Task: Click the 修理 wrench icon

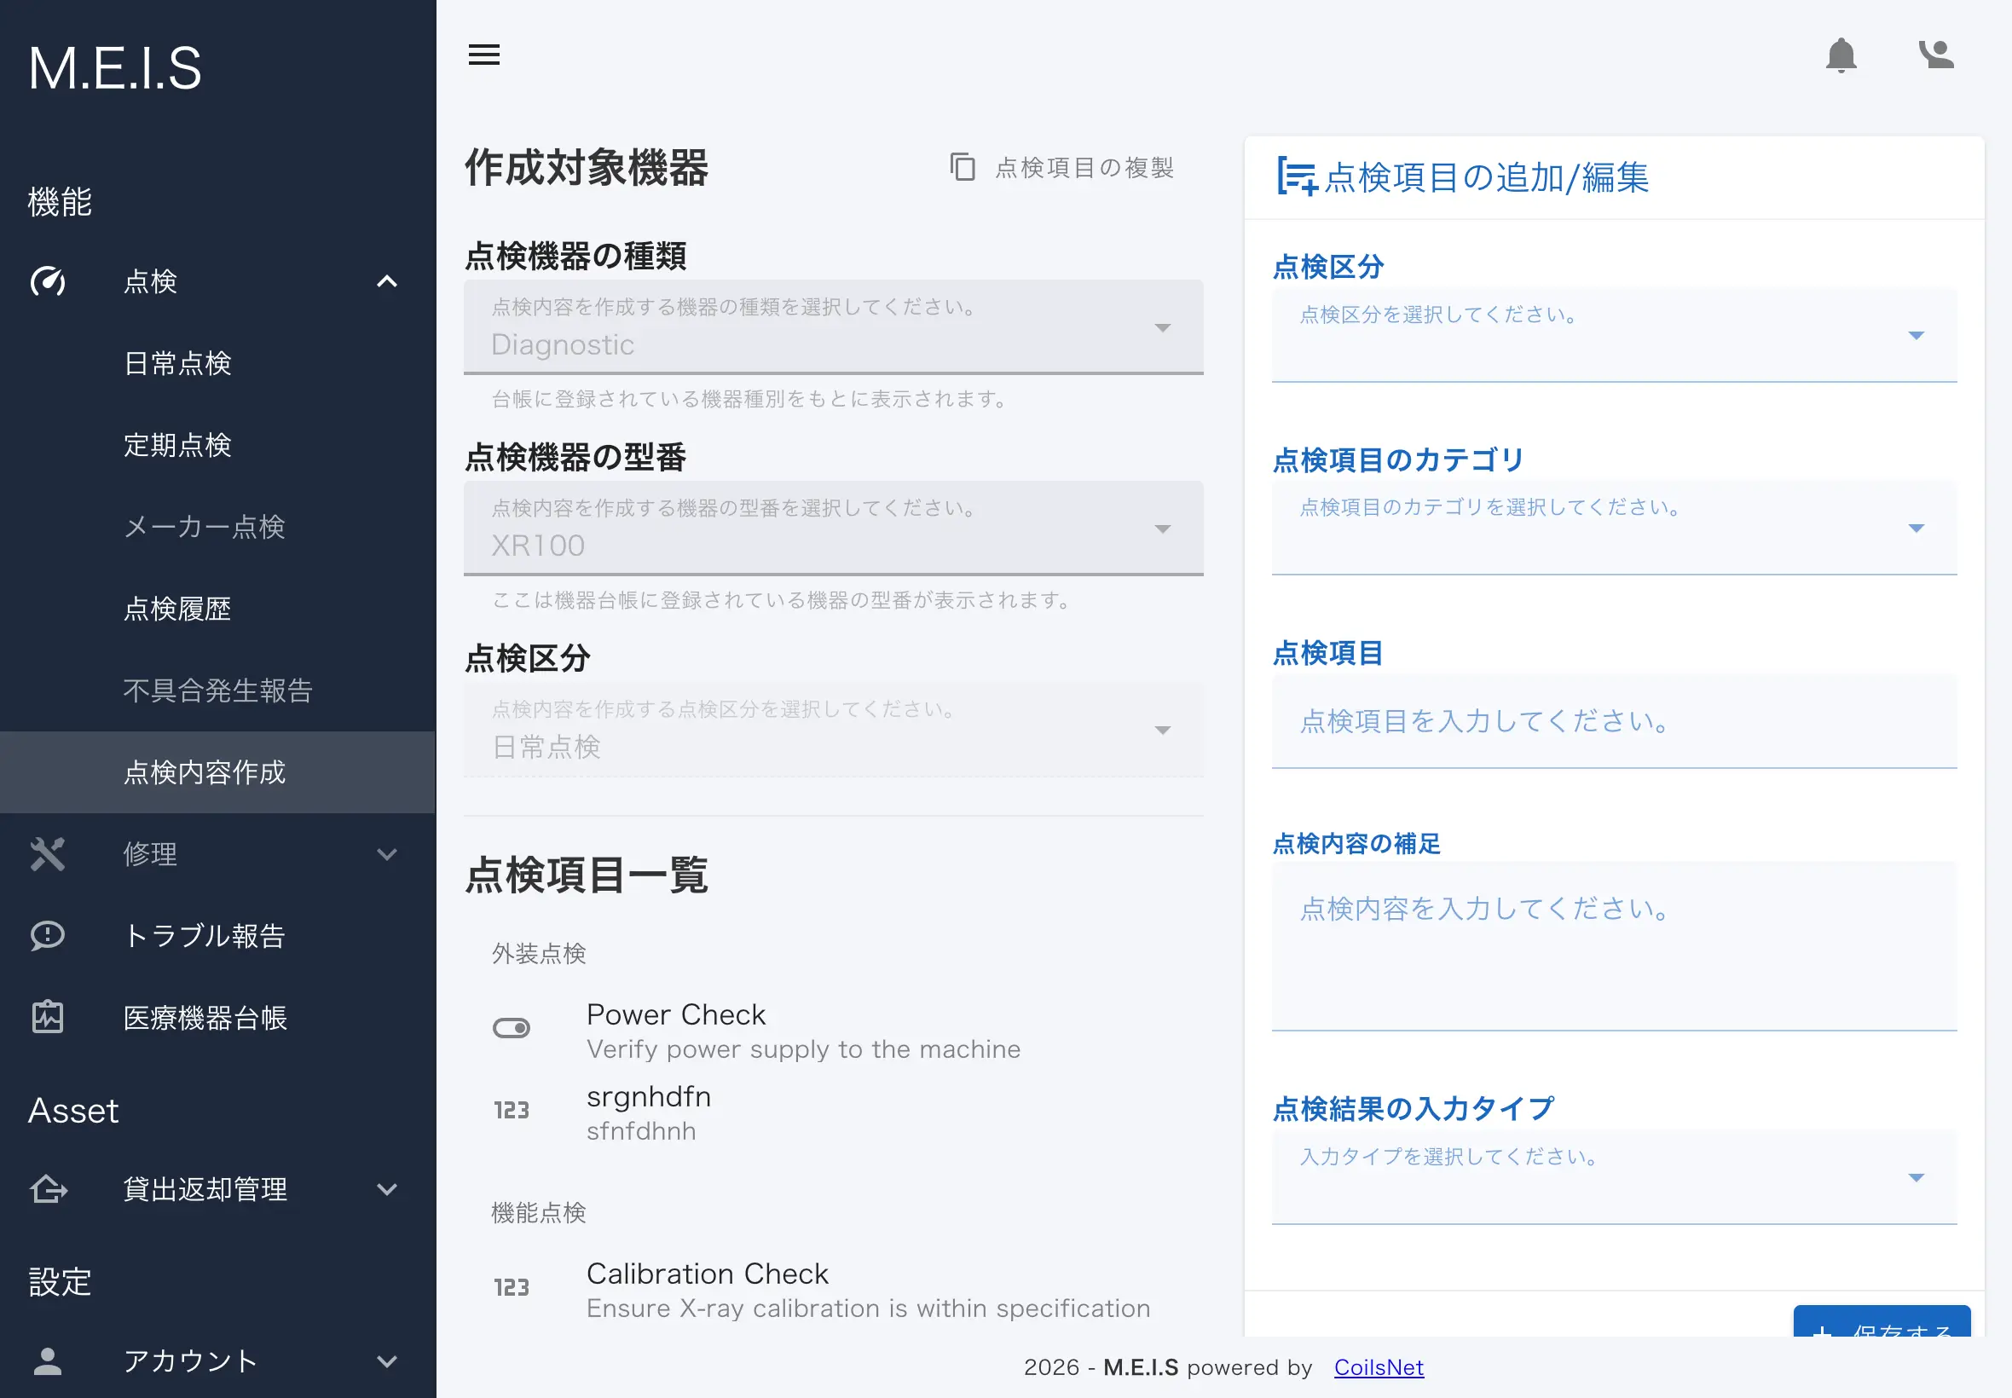Action: click(x=47, y=854)
